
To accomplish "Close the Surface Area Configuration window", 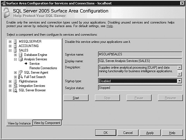I will pyautogui.click(x=182, y=3).
